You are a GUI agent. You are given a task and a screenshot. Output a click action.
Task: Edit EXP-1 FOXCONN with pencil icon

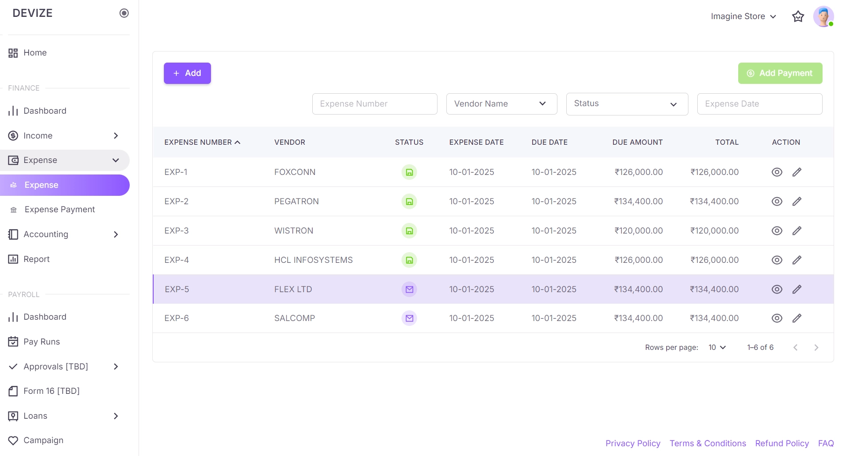click(x=797, y=172)
